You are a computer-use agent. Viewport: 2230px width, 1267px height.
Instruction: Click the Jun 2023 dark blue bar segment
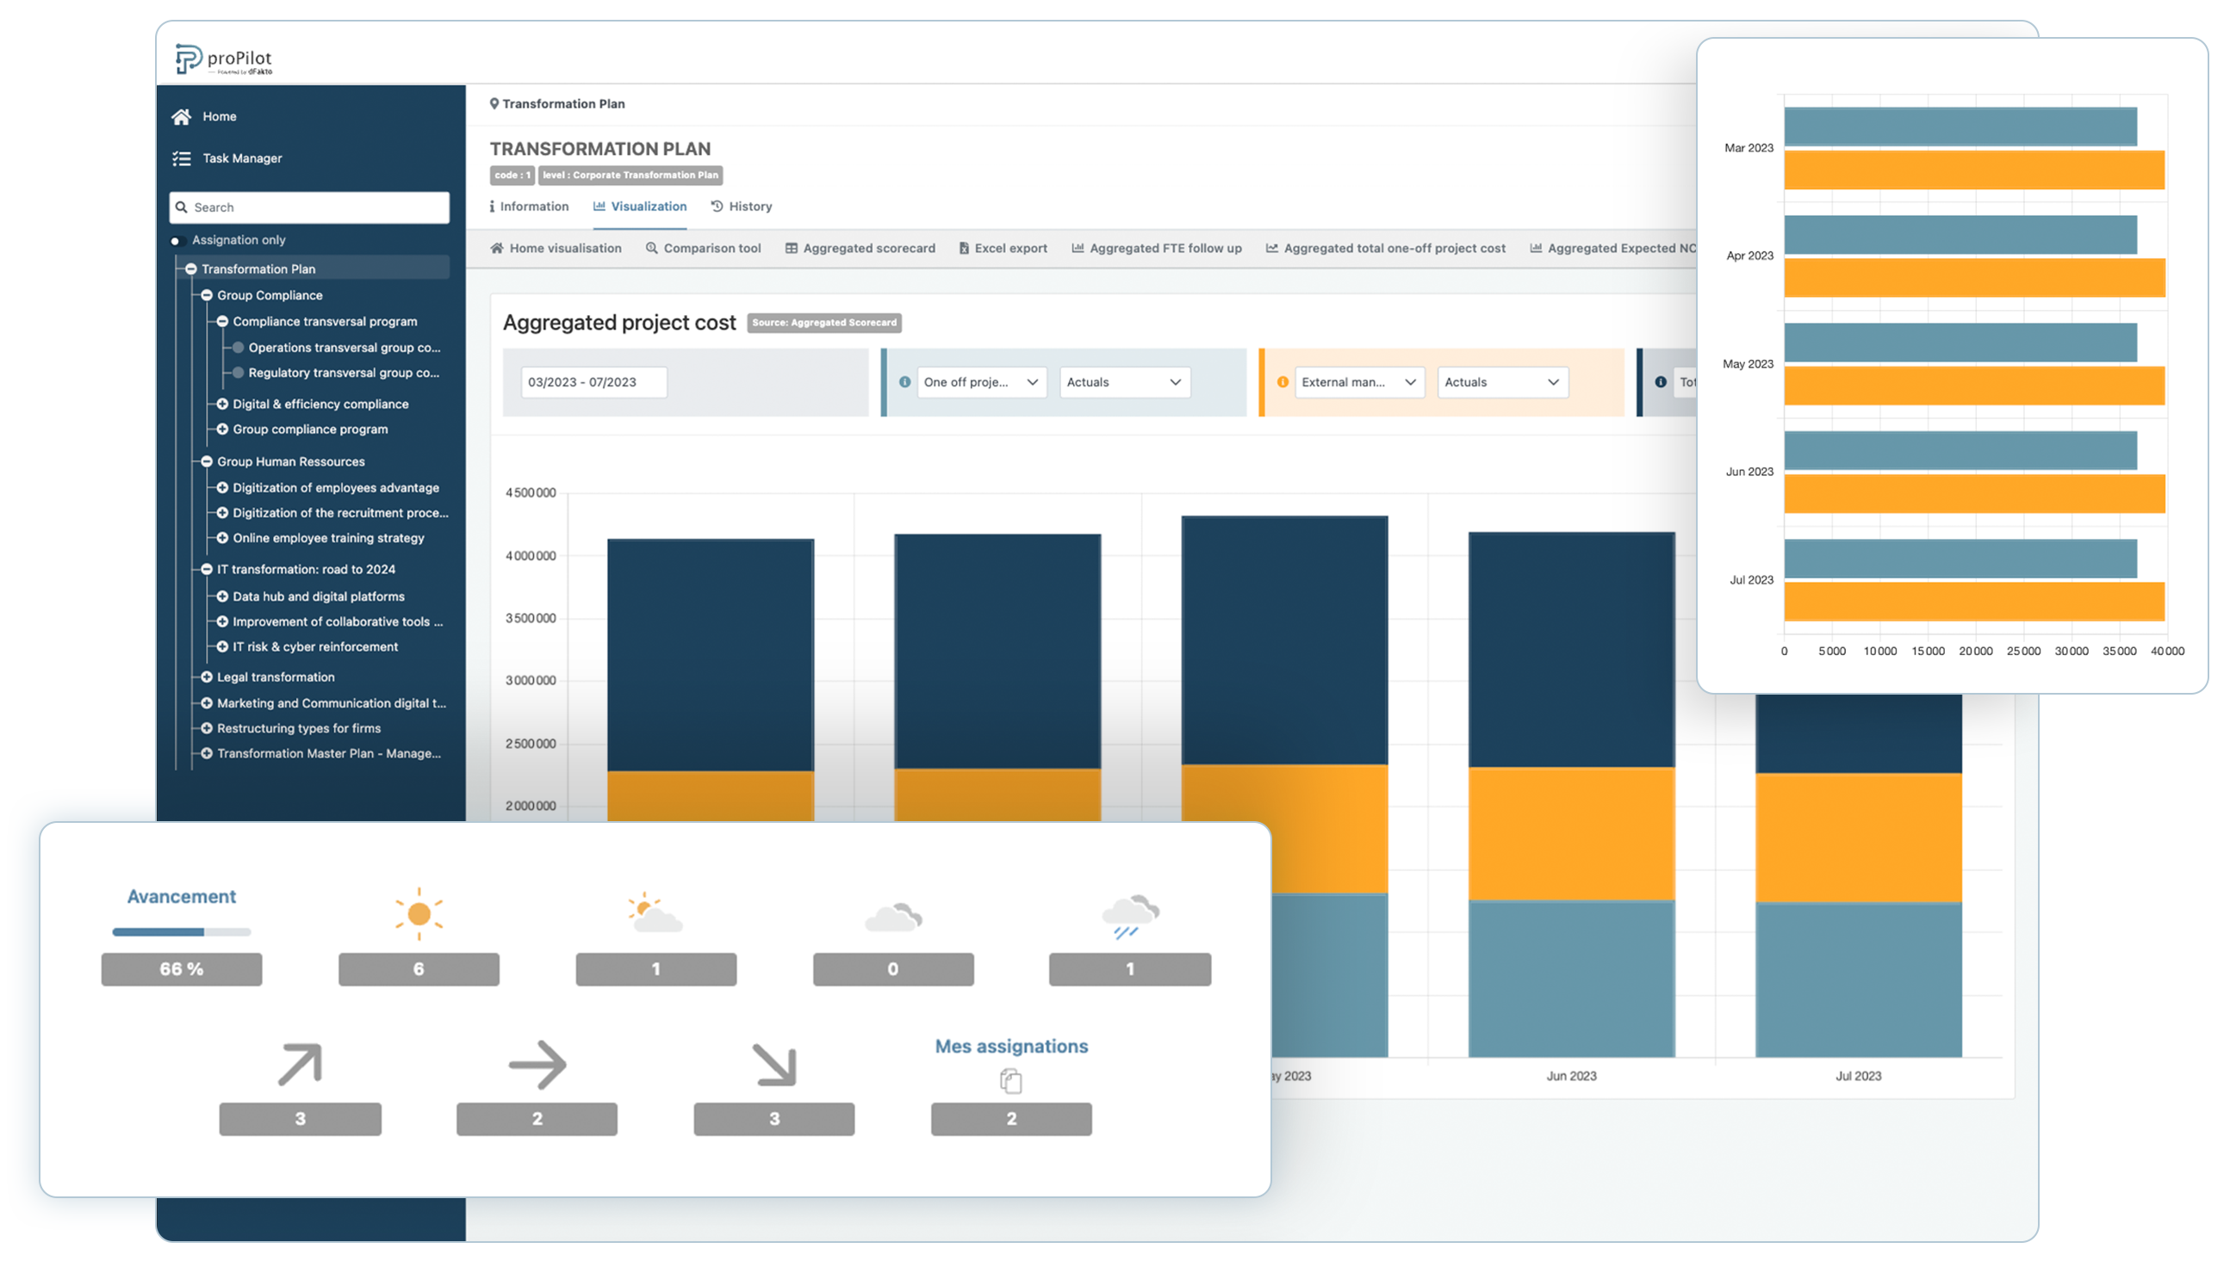[1571, 649]
